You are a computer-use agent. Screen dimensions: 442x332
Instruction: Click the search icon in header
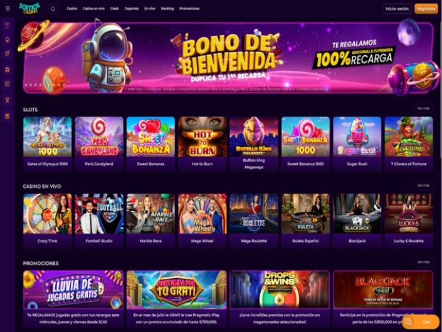53,9
